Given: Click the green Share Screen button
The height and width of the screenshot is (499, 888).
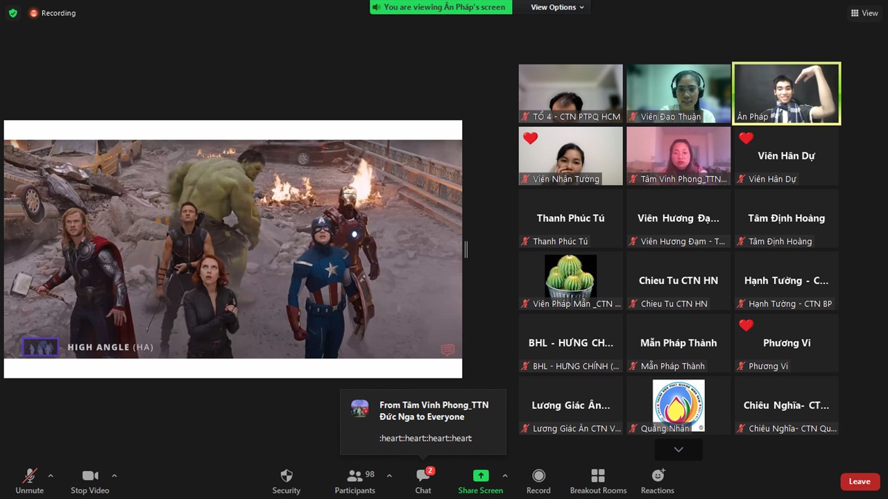Looking at the screenshot, I should [x=480, y=481].
